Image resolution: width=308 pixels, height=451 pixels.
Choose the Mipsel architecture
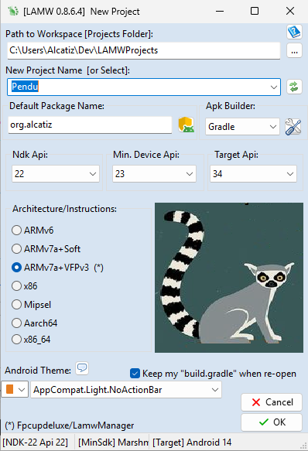32,305
